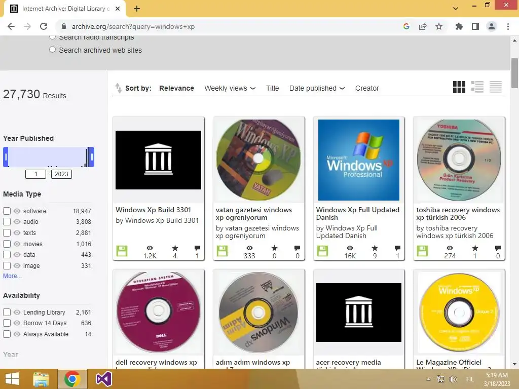The image size is (519, 389).
Task: Click the Google icon in address bar
Action: click(x=406, y=26)
